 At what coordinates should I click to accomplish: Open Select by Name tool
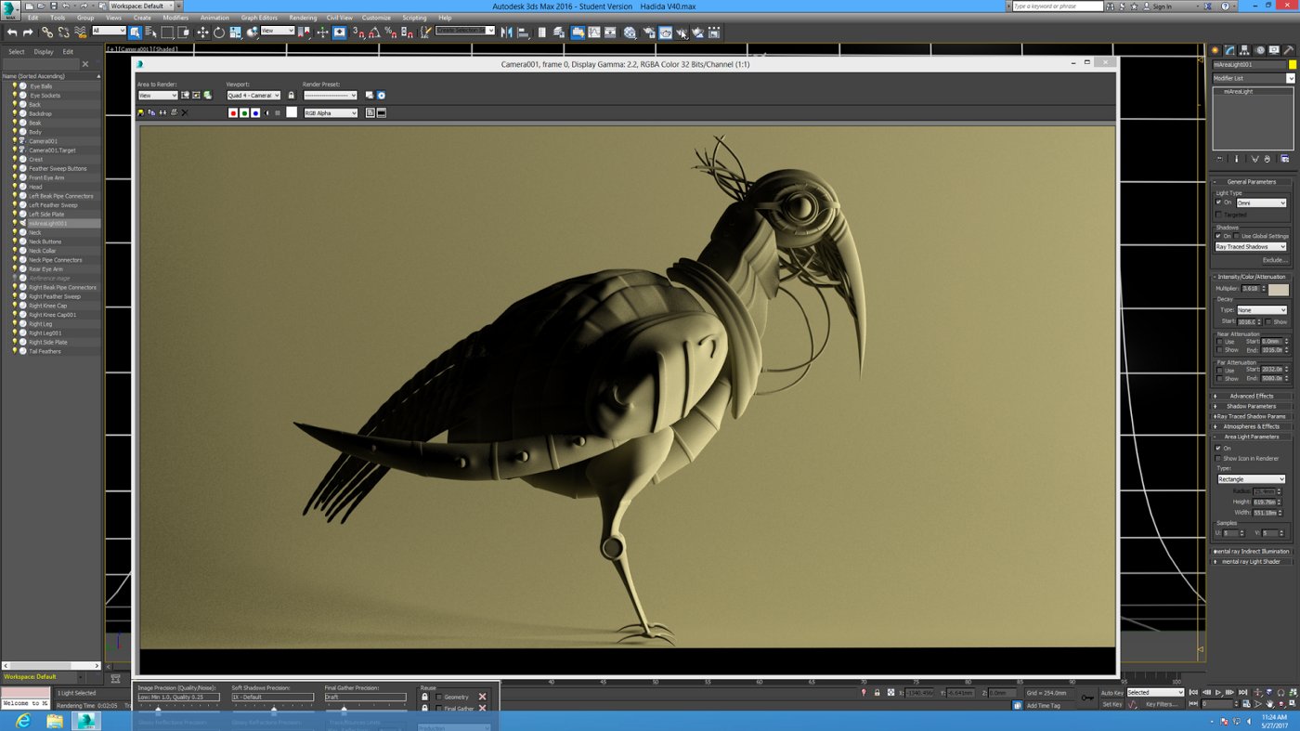pos(151,33)
